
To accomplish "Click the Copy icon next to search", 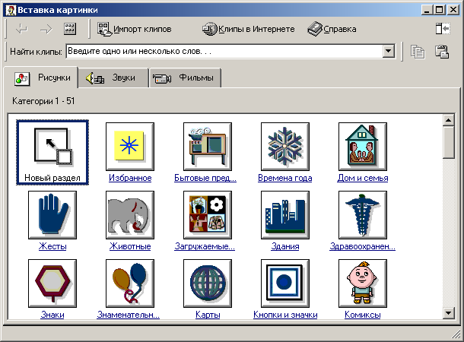I will pos(418,52).
